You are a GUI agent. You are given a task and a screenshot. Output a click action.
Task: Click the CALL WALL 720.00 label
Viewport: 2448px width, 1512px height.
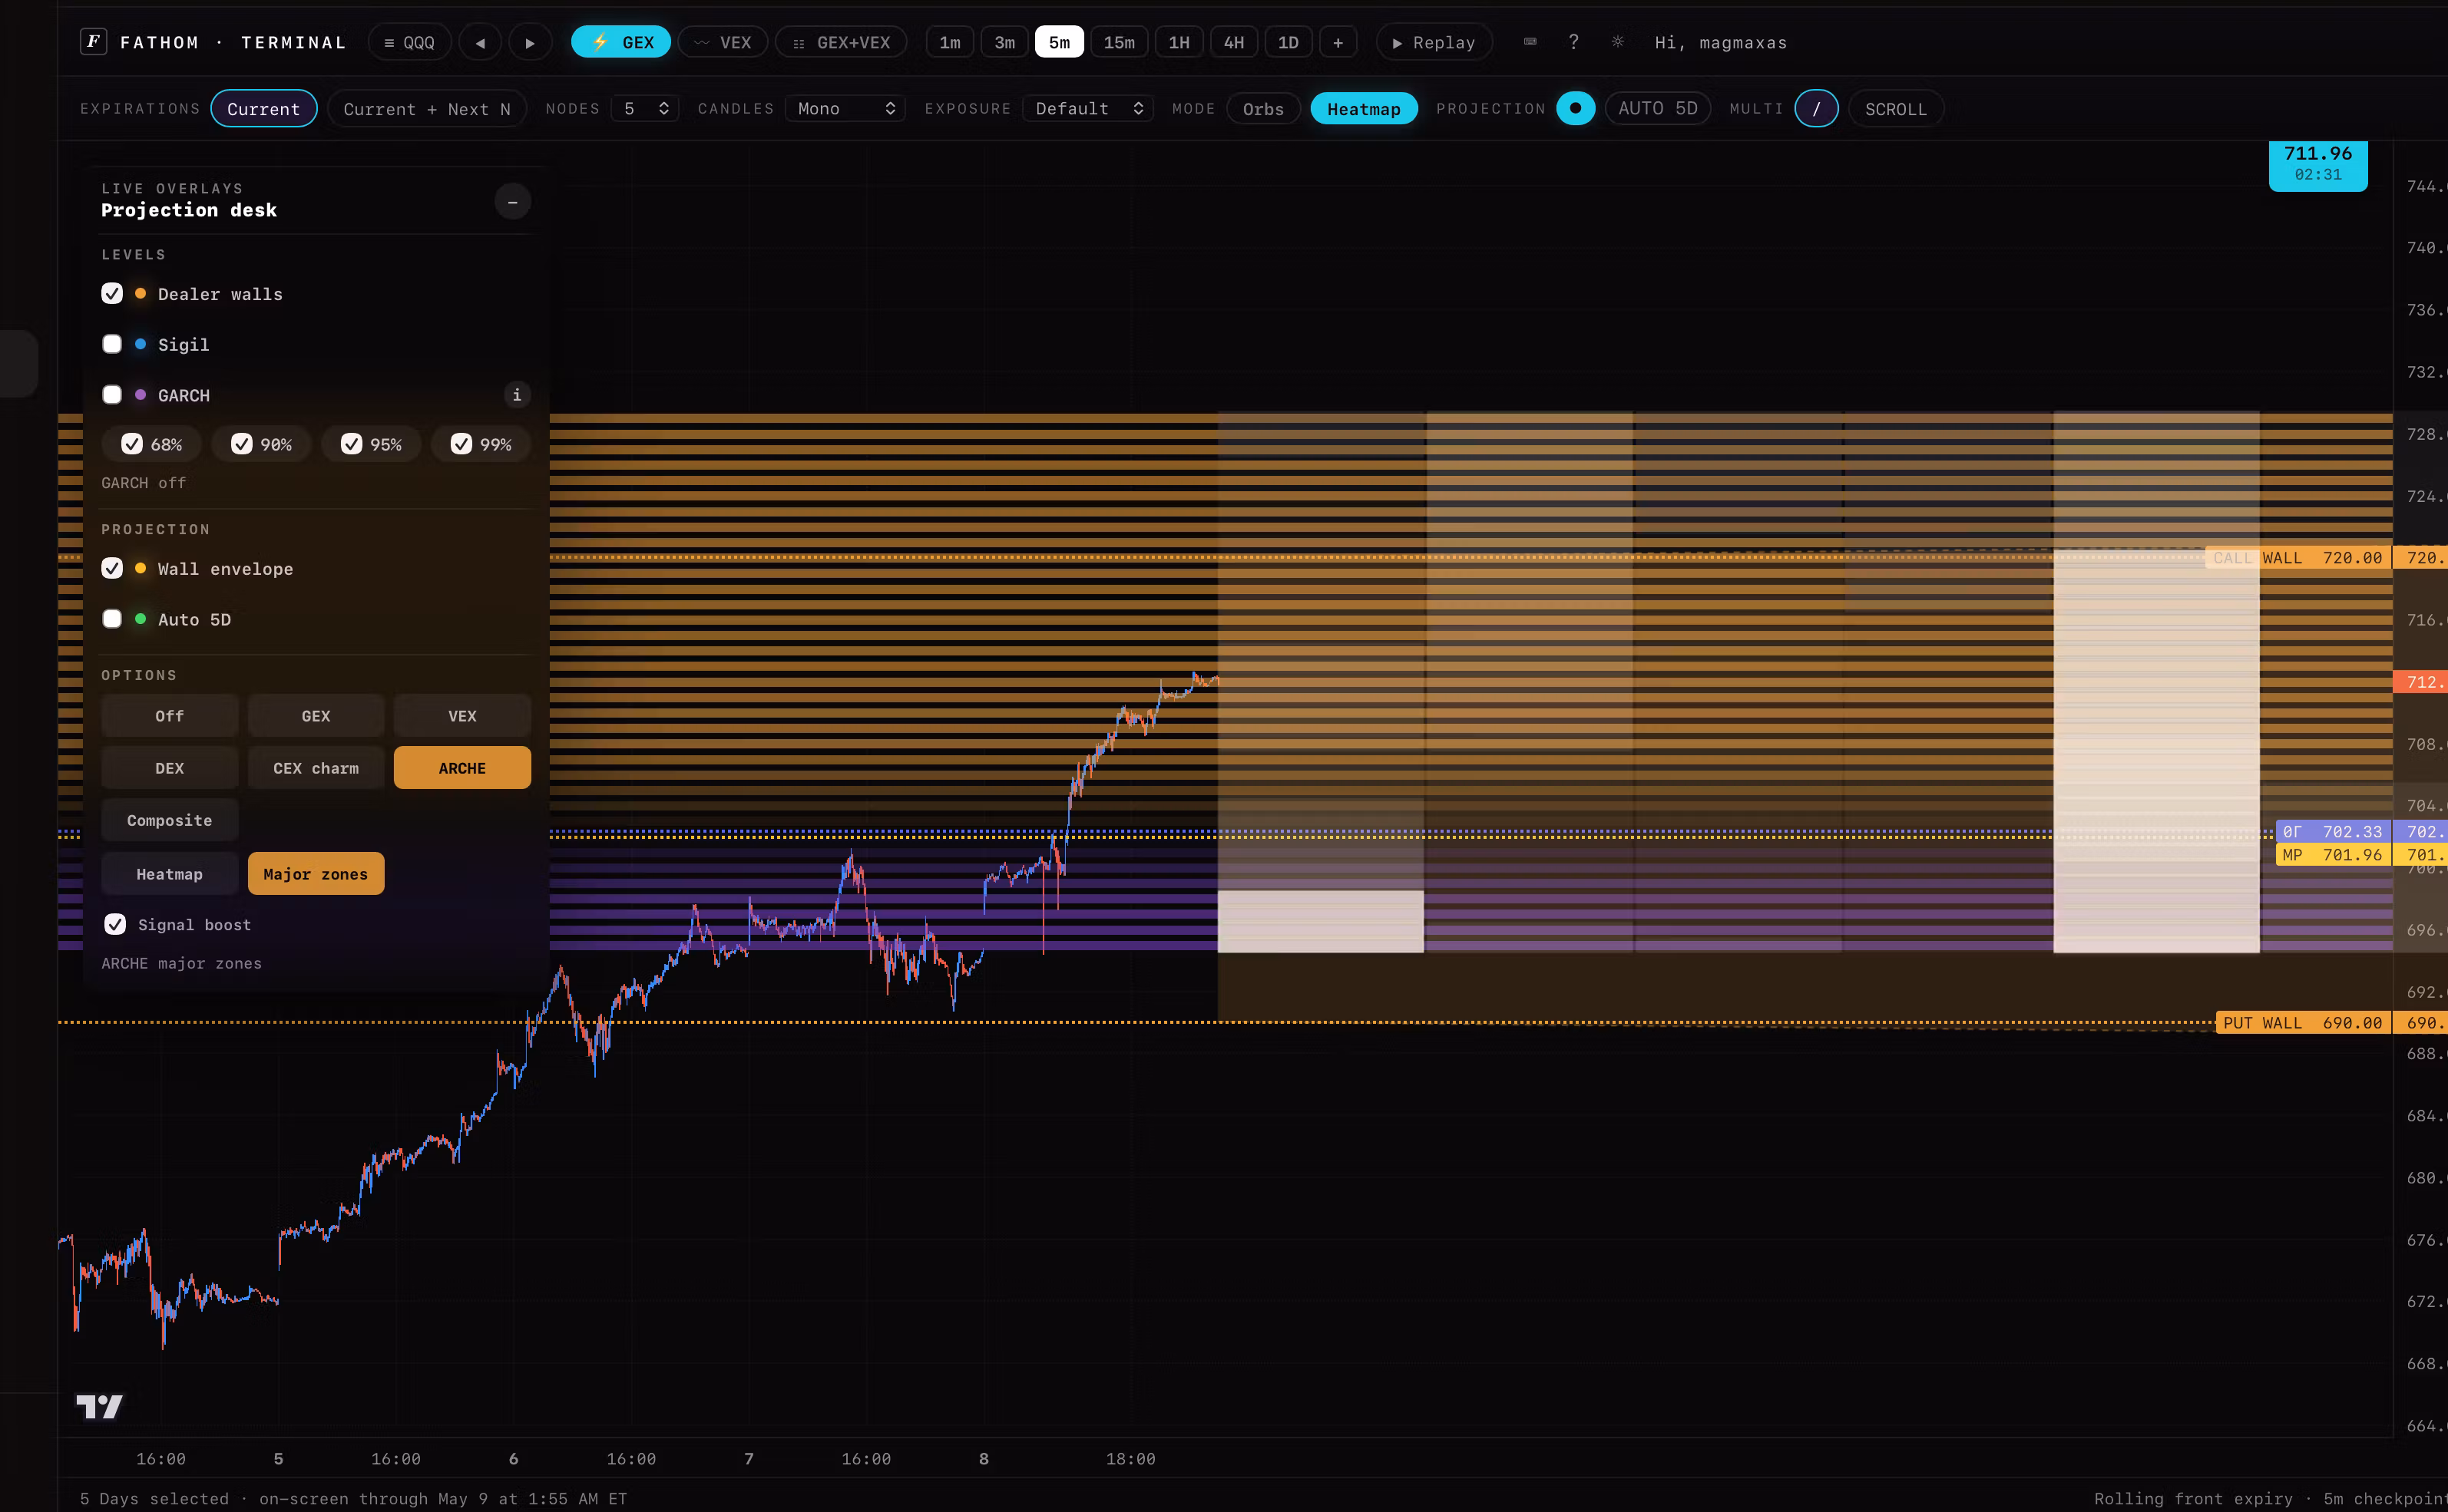(x=2298, y=558)
